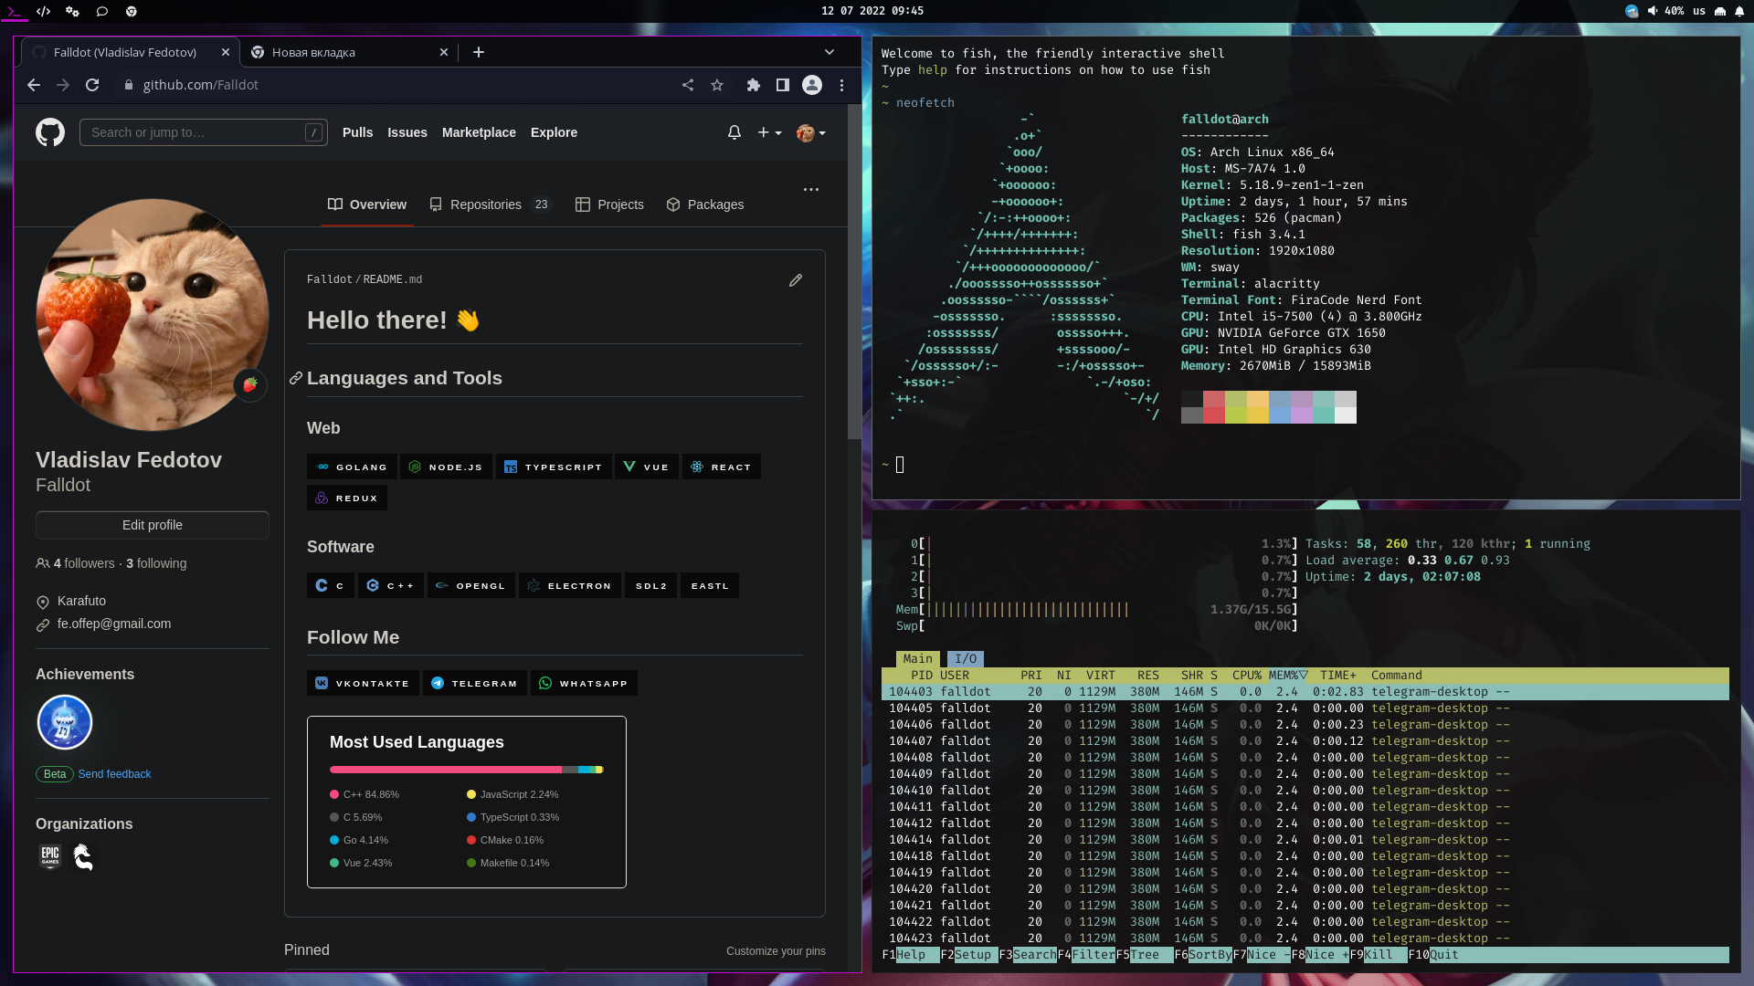Open the Epic Games organization icon

(50, 856)
